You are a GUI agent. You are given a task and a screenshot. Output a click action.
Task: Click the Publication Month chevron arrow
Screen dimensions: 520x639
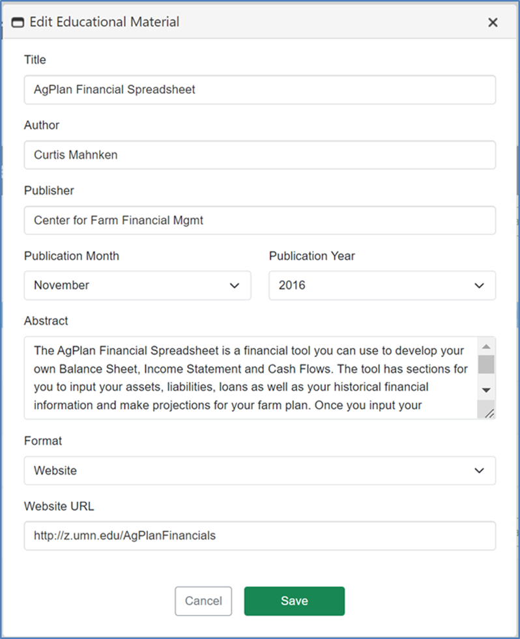pyautogui.click(x=235, y=286)
